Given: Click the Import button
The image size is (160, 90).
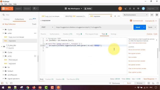Looking at the screenshot, I should 18,8.
